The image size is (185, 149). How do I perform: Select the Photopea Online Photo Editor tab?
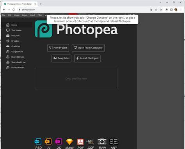20,4
